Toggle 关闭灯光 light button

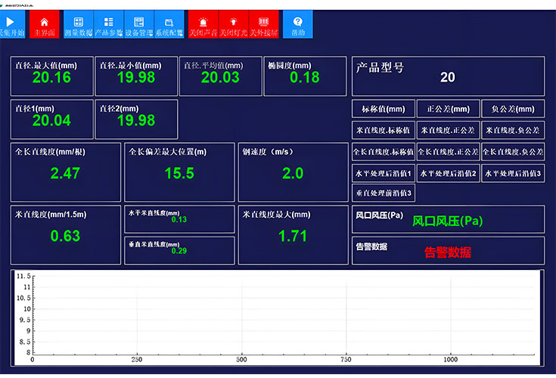[x=232, y=24]
